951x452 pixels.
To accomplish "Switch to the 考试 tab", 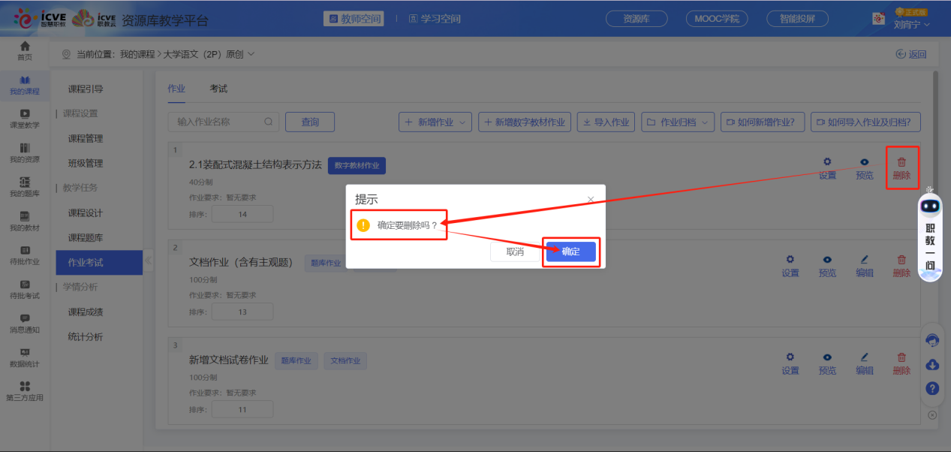I will [218, 89].
